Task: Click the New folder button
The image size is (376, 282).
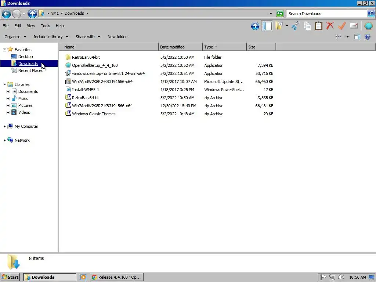Action: point(117,37)
